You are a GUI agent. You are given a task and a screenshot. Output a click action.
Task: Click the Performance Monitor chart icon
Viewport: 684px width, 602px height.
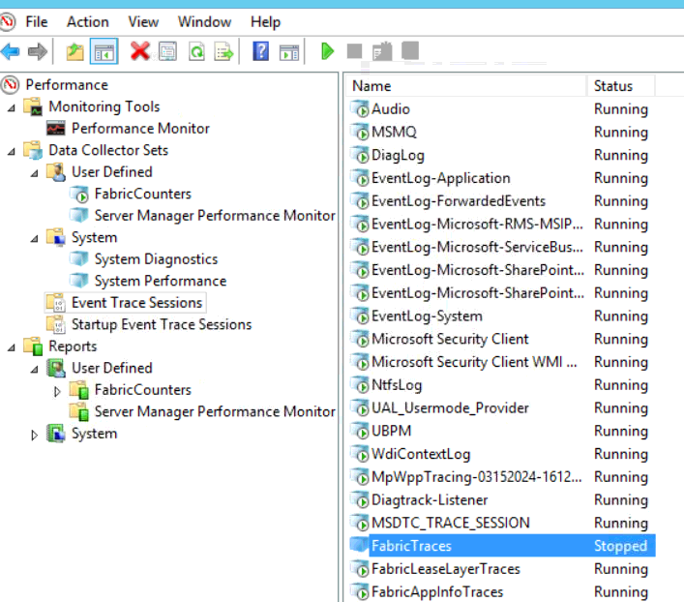56,129
